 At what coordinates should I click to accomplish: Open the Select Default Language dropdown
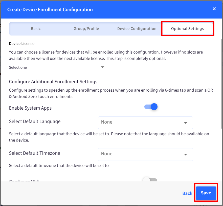click(142, 123)
